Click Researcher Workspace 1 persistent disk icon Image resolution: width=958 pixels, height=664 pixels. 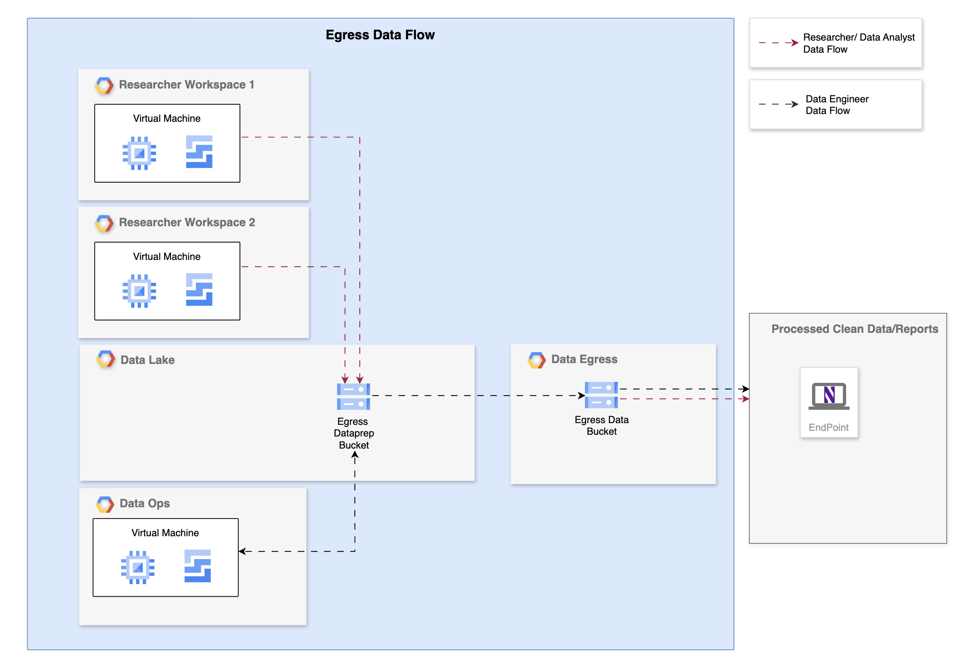click(x=199, y=152)
